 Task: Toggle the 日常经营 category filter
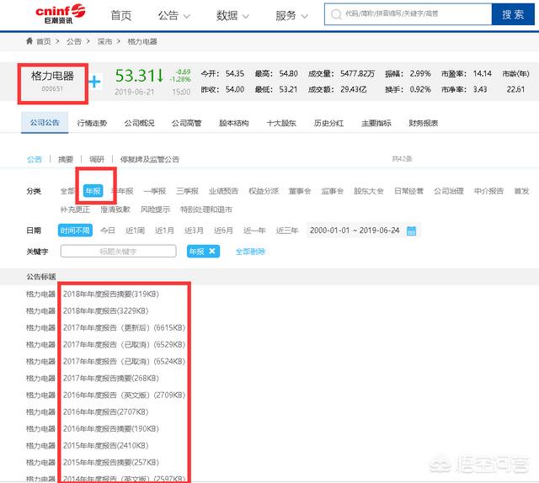(x=408, y=191)
